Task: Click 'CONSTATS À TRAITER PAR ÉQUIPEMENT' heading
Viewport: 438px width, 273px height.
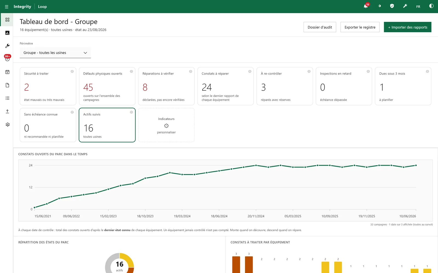Action: click(x=260, y=242)
